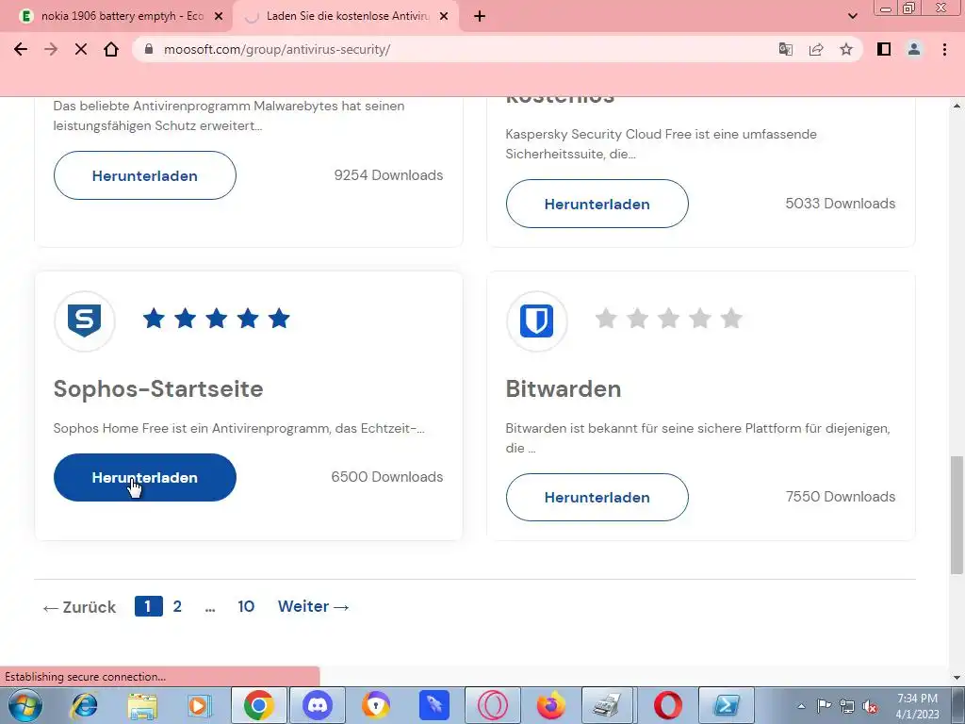
Task: Open the taskbar clock 7:34 PM
Action: coord(917,706)
